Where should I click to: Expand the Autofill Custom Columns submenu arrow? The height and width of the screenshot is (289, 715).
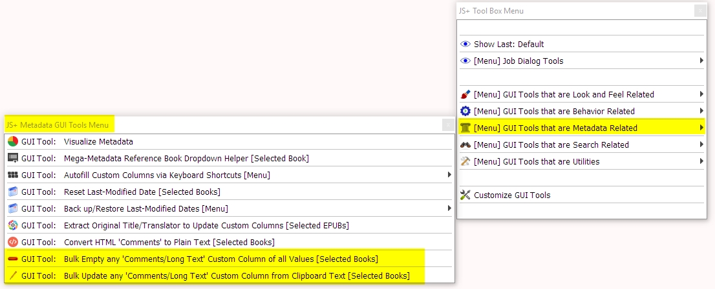pos(449,175)
